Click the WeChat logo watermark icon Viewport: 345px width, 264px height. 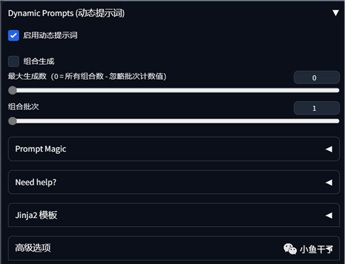point(290,249)
